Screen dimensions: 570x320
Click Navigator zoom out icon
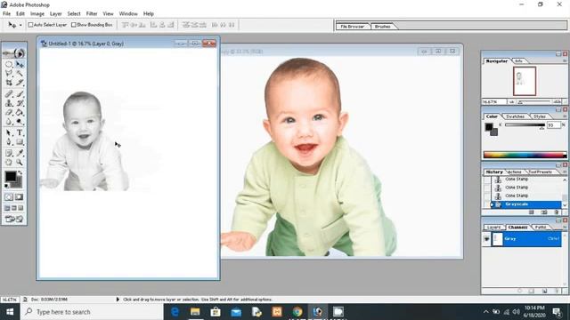pos(512,102)
